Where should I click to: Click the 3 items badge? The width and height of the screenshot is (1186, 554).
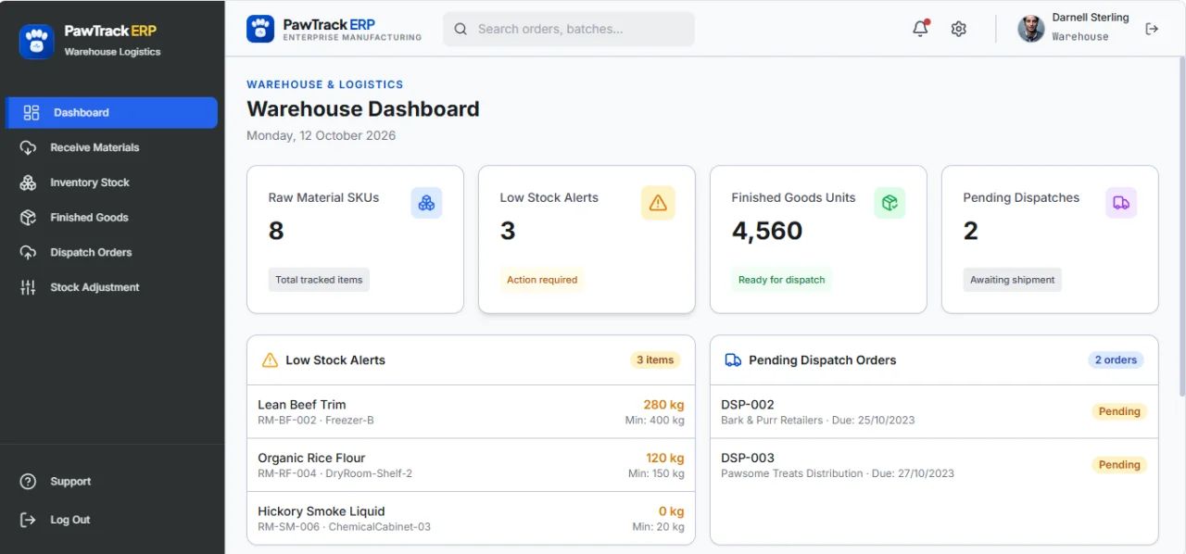[654, 360]
